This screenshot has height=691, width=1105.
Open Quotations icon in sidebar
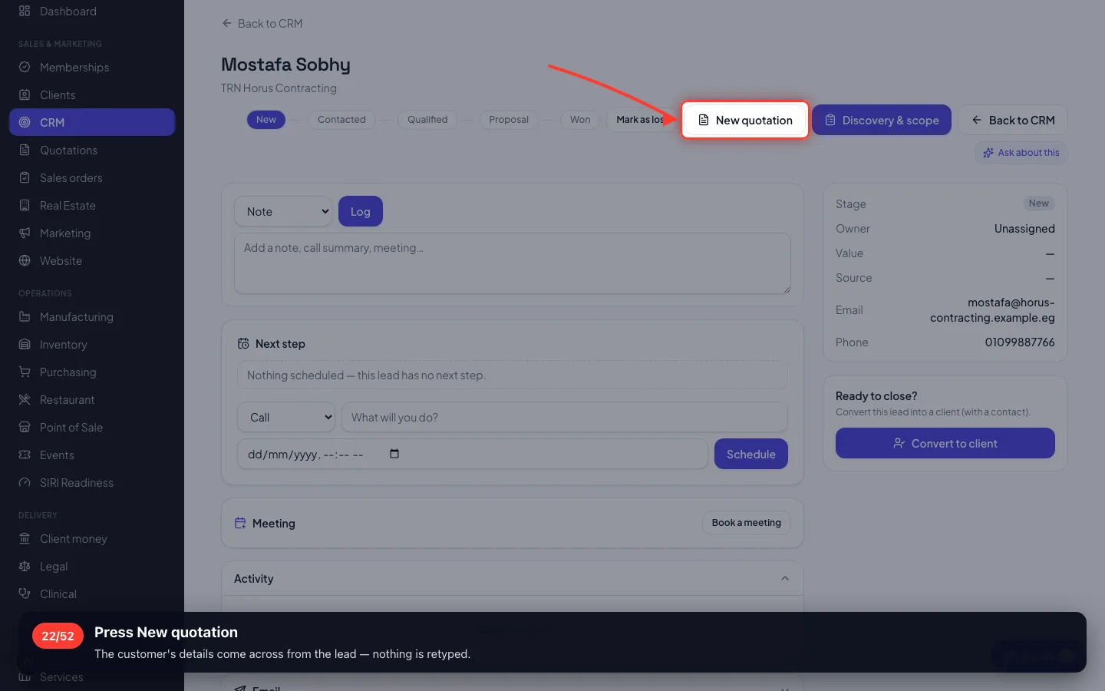[x=25, y=150]
